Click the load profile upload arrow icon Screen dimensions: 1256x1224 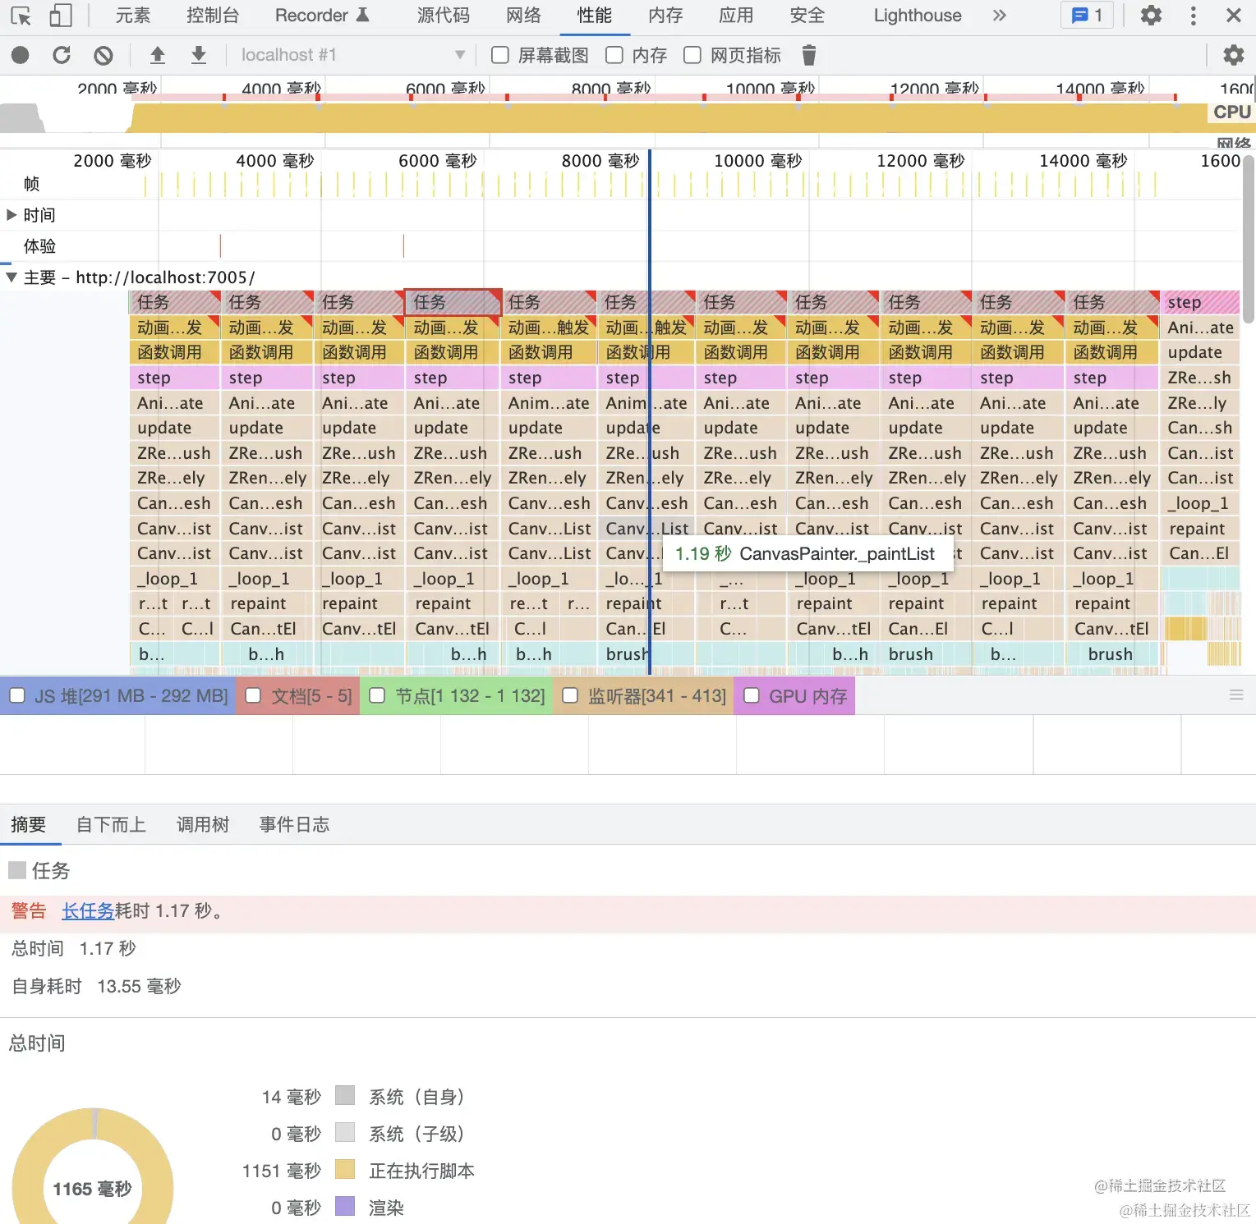tap(157, 55)
